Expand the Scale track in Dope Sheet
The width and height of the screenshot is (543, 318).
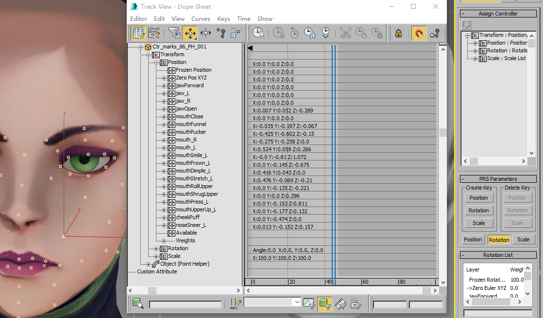[156, 256]
